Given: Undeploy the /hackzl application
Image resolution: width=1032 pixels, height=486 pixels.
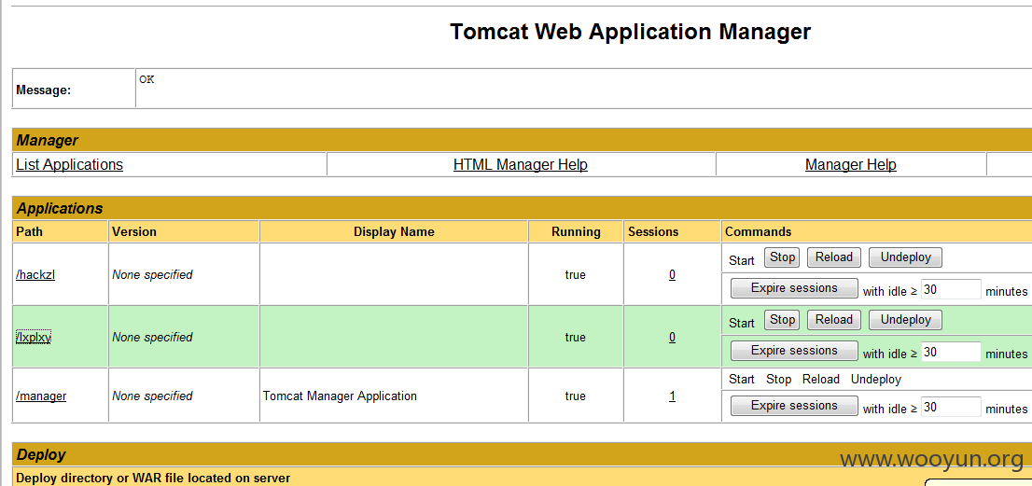Looking at the screenshot, I should coord(906,257).
